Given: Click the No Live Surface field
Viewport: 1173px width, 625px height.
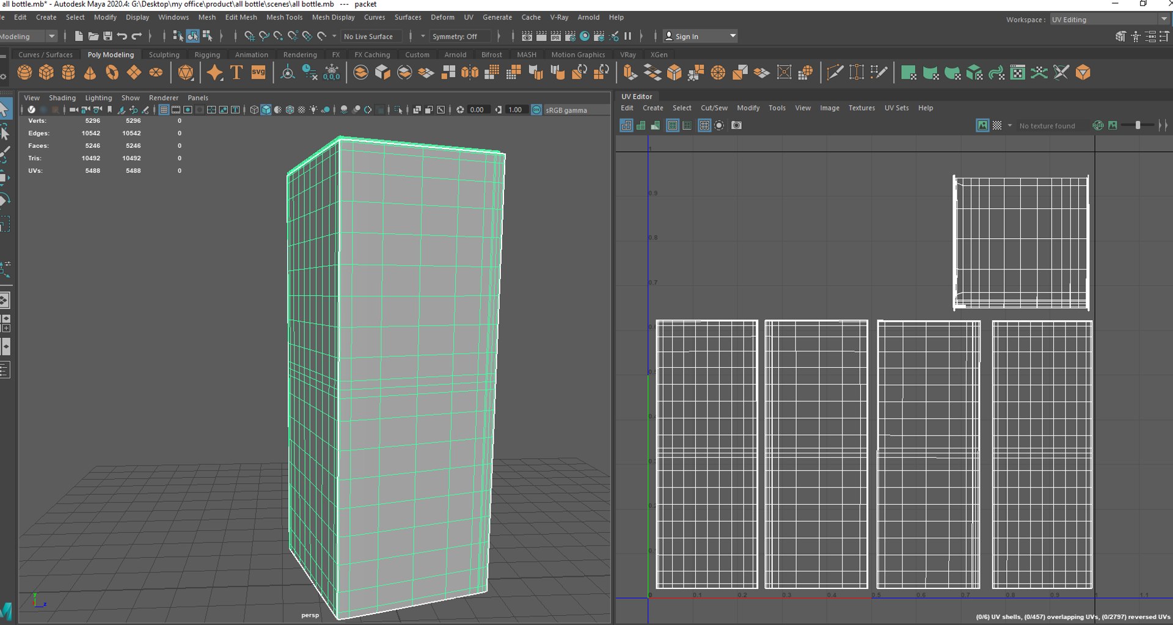Looking at the screenshot, I should point(368,36).
